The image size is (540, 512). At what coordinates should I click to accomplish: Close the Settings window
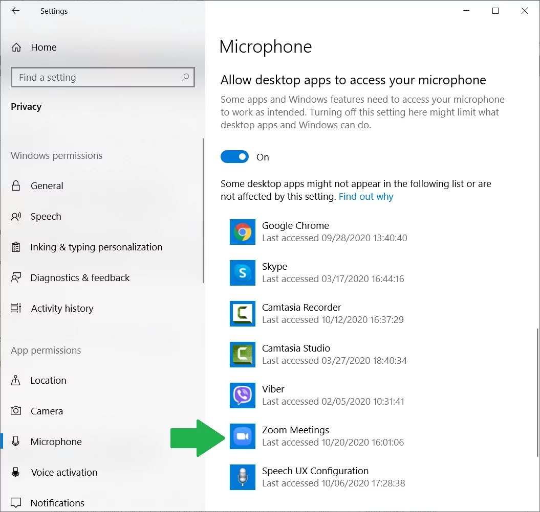[x=525, y=11]
